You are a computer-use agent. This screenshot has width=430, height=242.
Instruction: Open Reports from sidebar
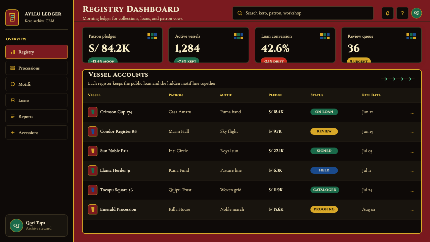click(x=37, y=116)
